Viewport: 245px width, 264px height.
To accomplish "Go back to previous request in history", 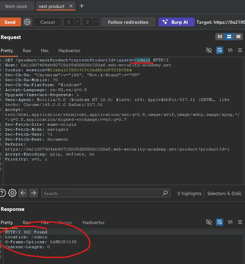I will coord(69,22).
